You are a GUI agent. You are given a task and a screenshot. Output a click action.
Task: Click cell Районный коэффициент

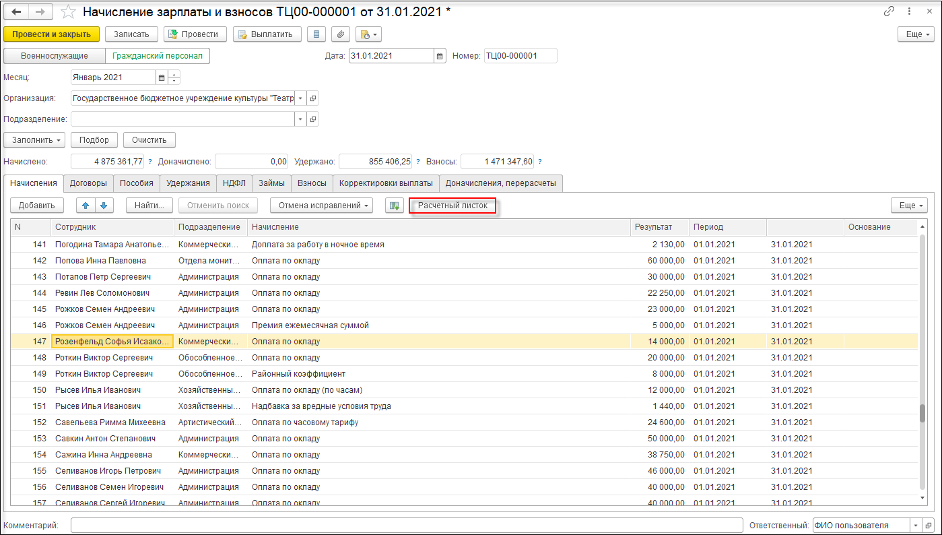439,374
